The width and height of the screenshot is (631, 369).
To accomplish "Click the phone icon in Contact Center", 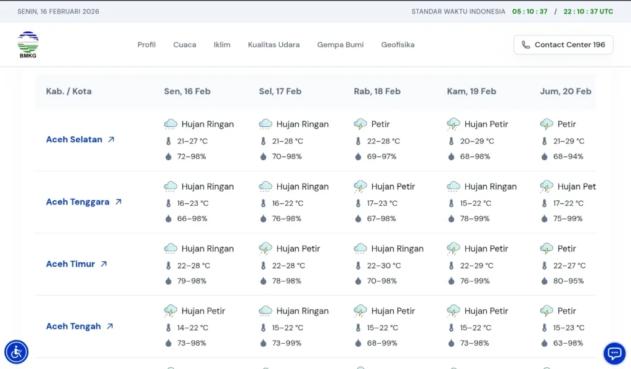I will pos(526,45).
